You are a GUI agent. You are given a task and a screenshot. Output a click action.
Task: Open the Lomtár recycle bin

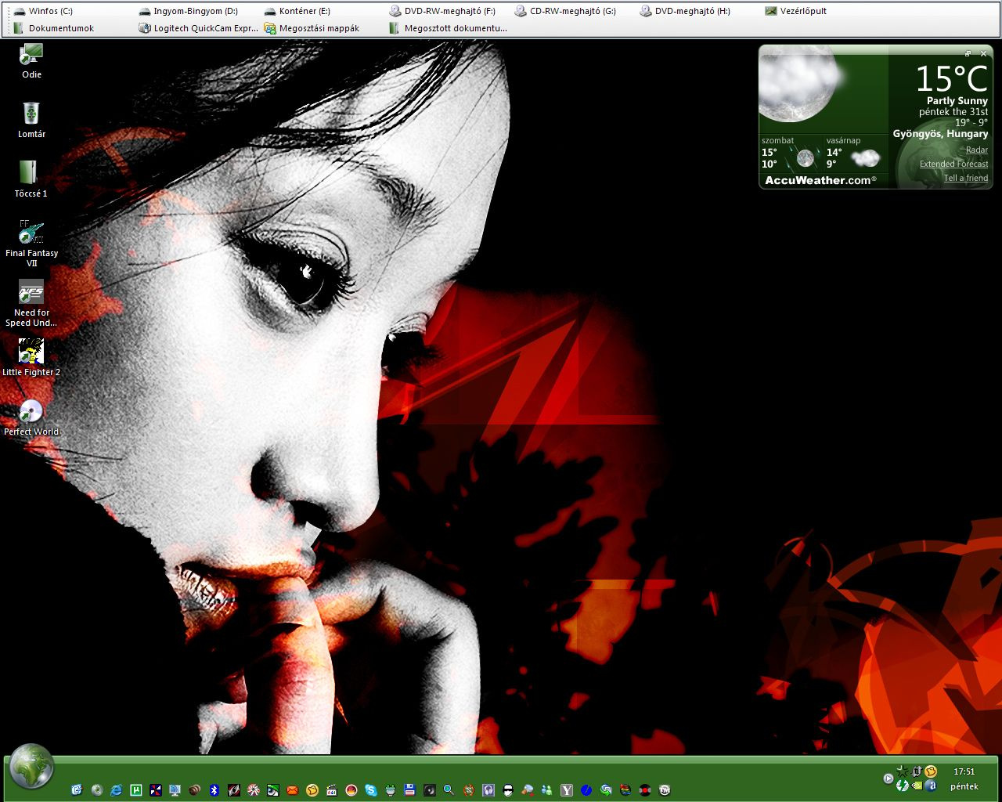31,121
